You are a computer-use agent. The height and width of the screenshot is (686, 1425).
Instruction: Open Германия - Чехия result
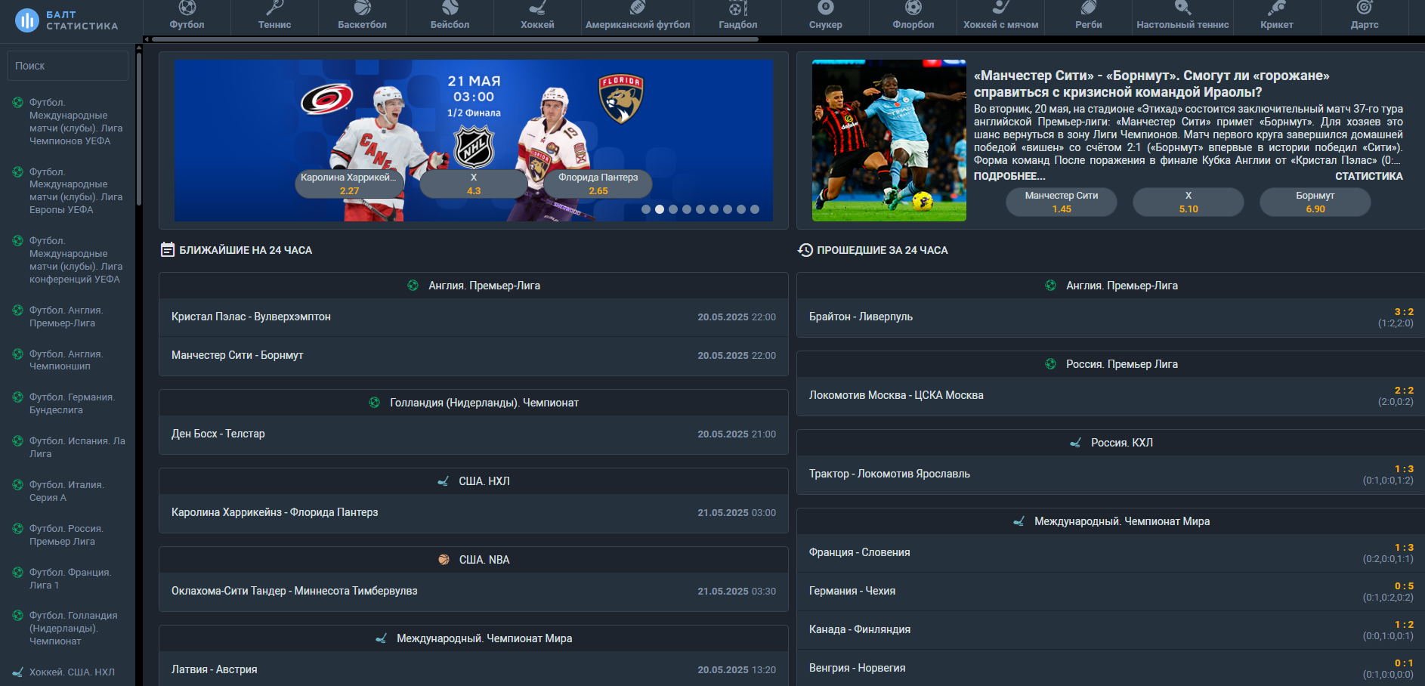point(1111,592)
